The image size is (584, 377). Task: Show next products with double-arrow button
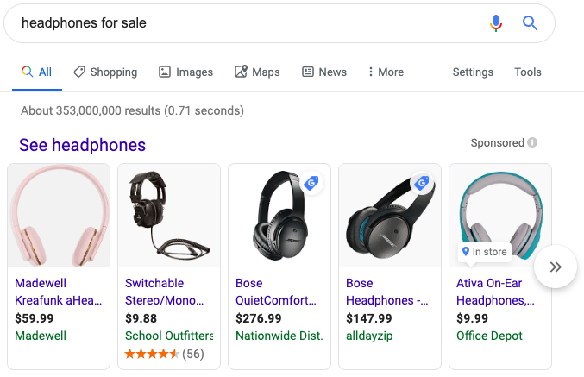556,267
